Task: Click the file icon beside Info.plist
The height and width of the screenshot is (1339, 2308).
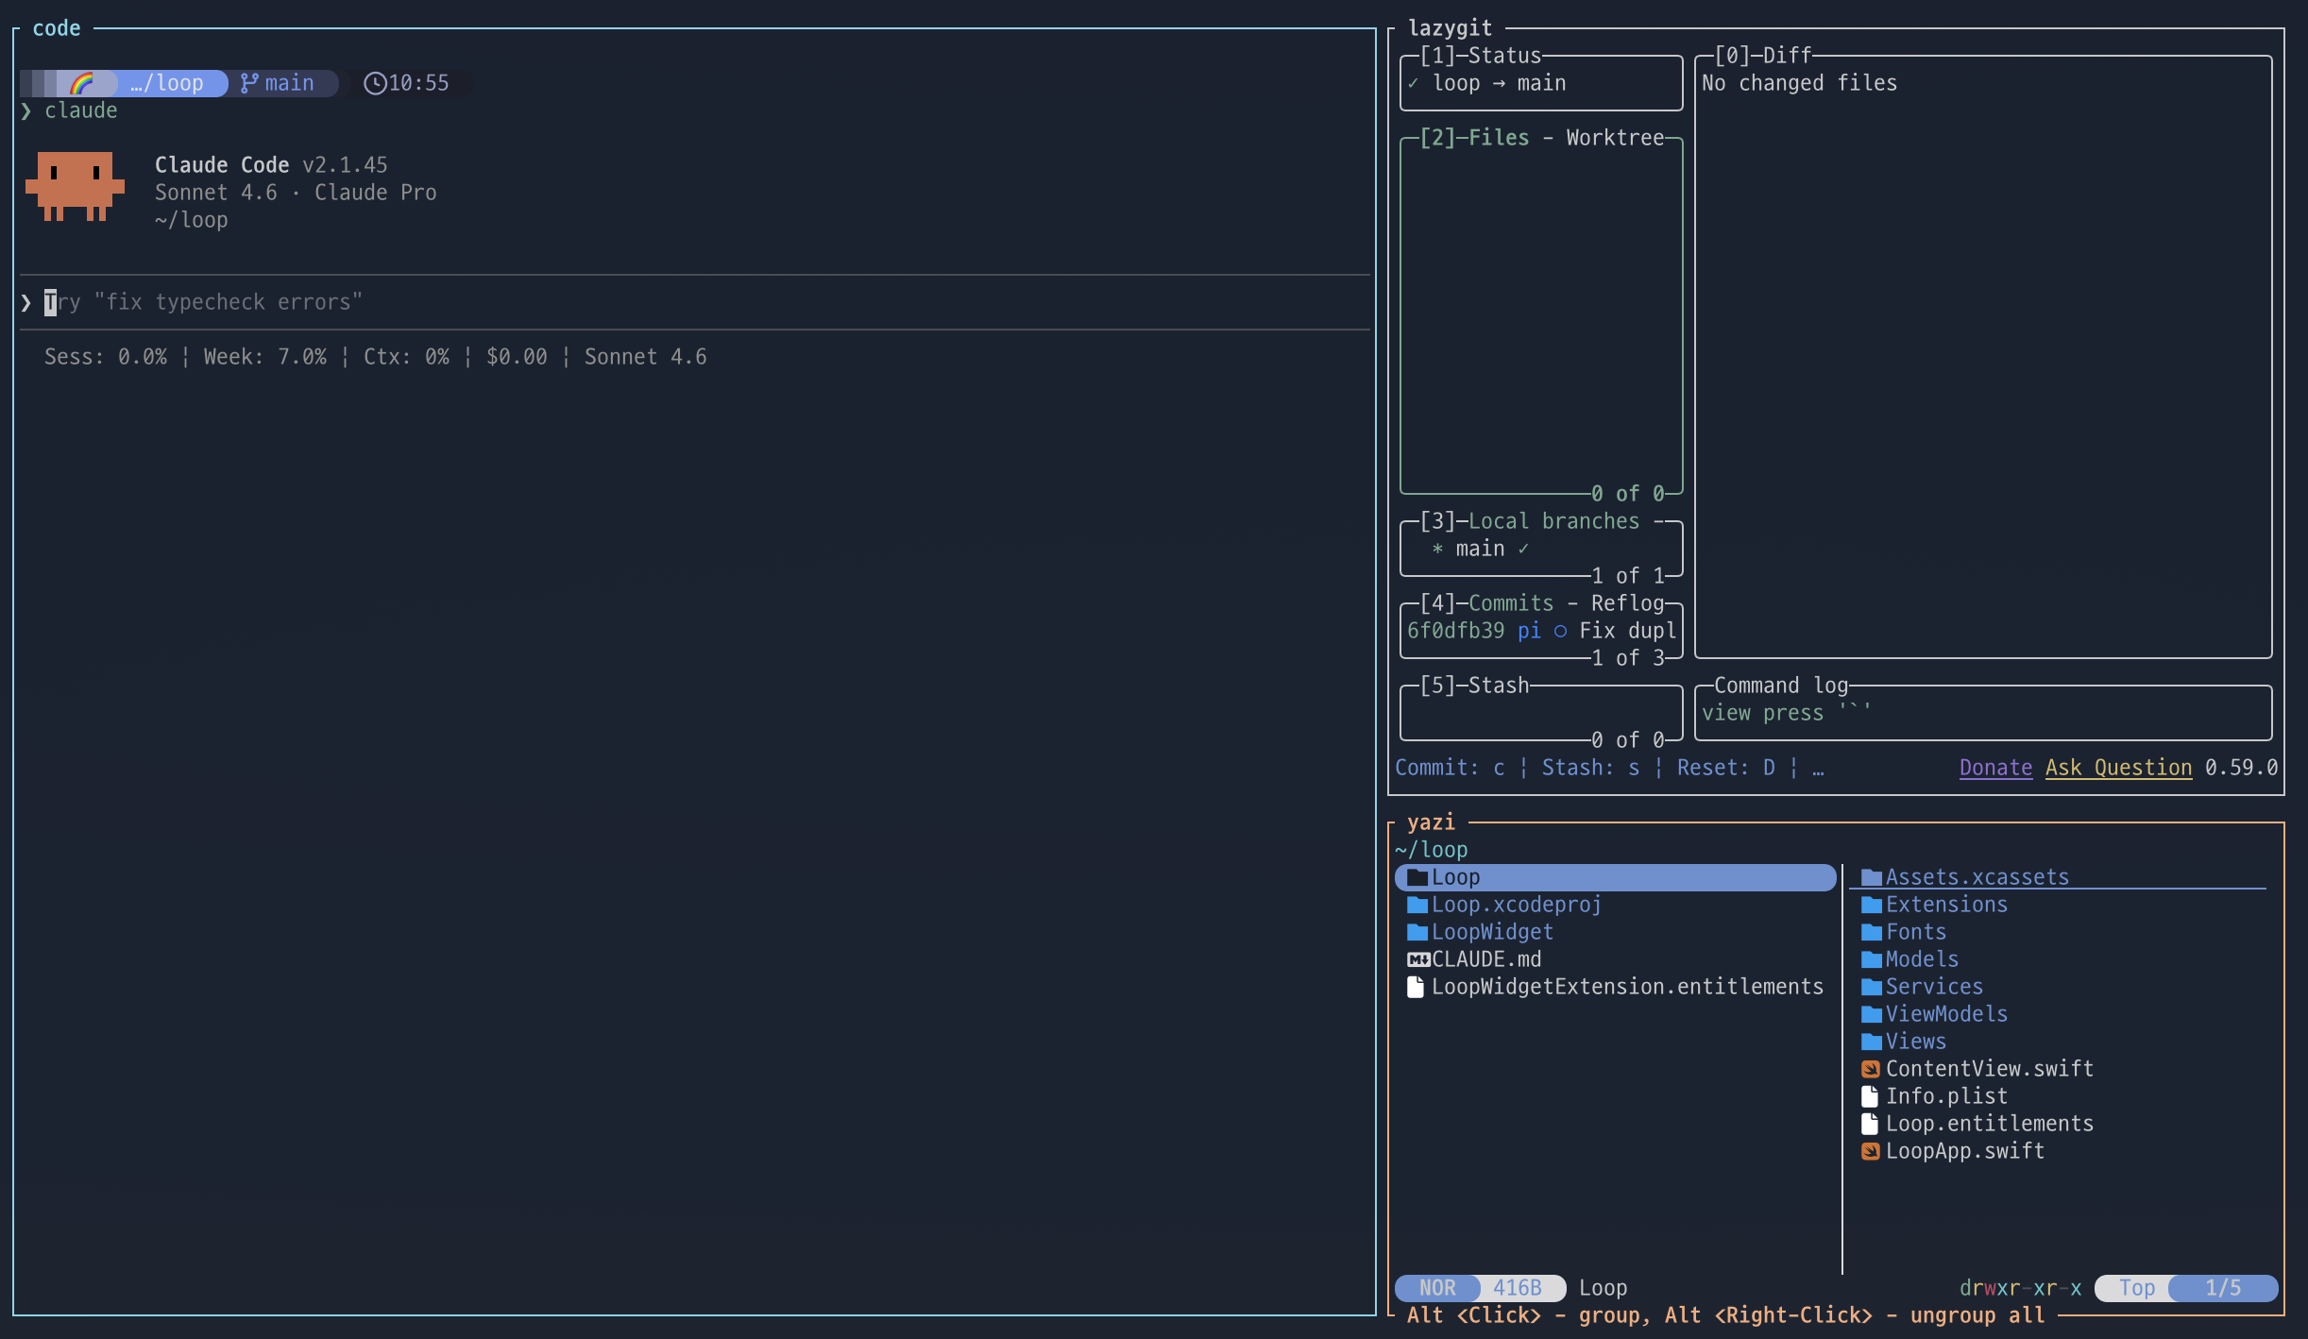Action: (1870, 1096)
